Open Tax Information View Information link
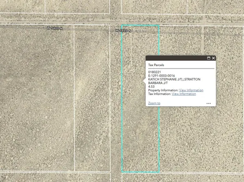Viewport: 244px width, 182px height. click(x=184, y=94)
